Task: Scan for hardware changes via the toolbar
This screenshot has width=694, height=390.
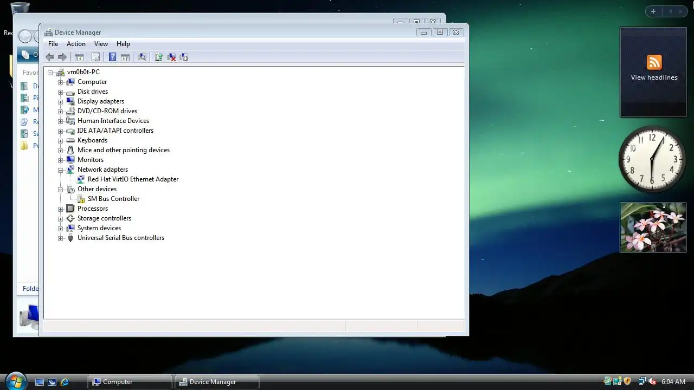Action: pyautogui.click(x=142, y=57)
